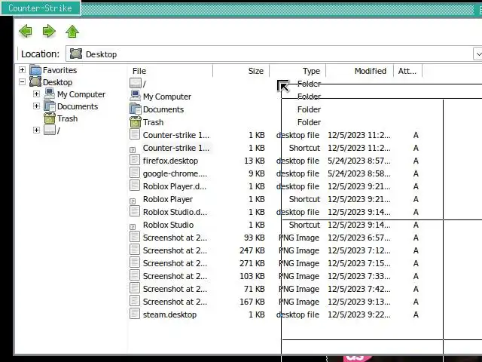Select My Computer icon in file list
This screenshot has height=362, width=482.
click(136, 96)
